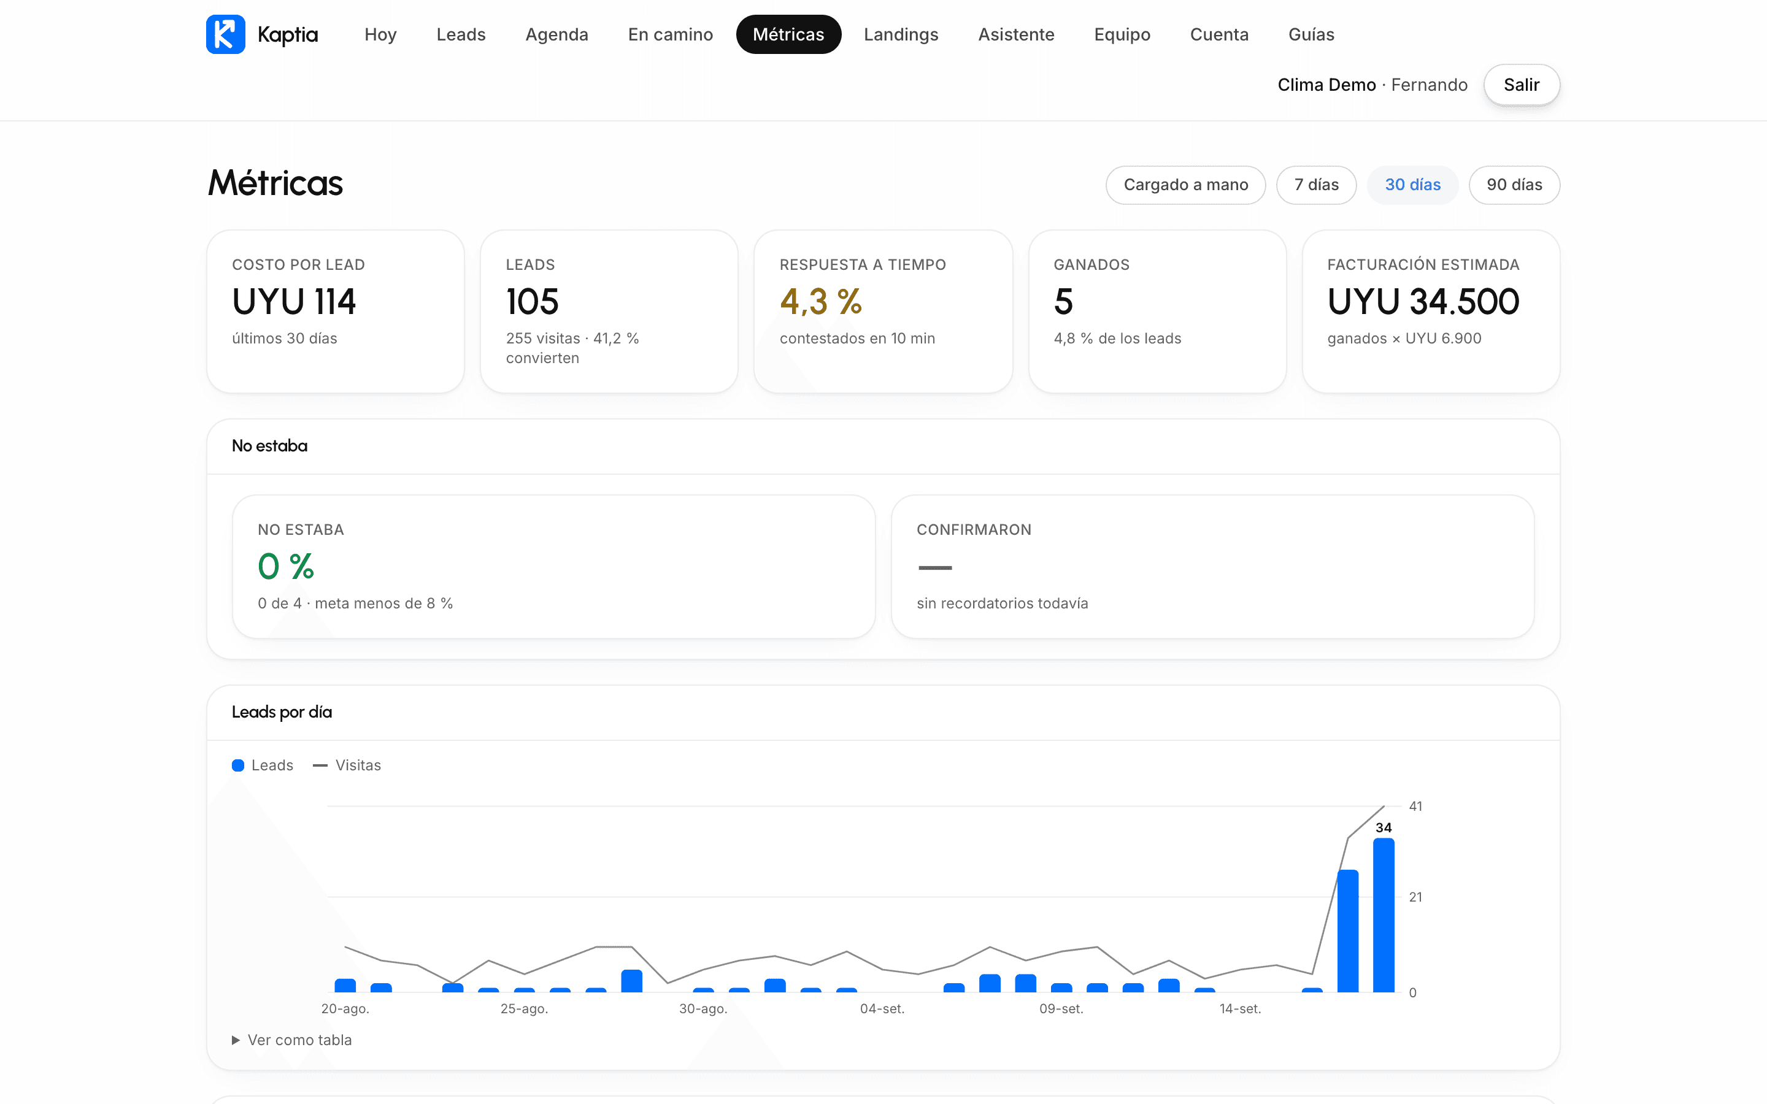1767x1104 pixels.
Task: Click the CONFIRMARON card label
Action: [x=974, y=529]
